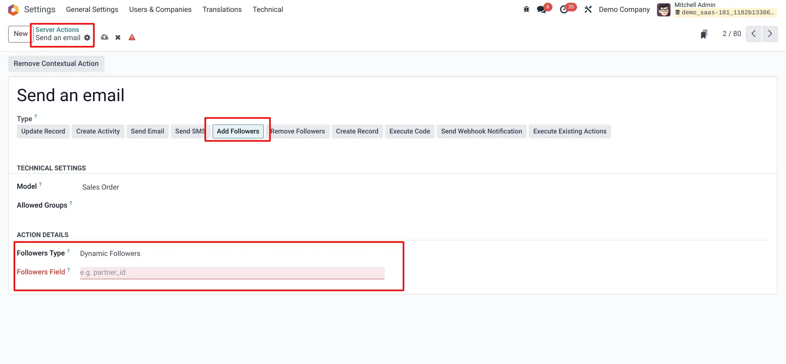Viewport: 786px width, 364px height.
Task: Click the help mark next to Model
Action: click(x=40, y=185)
